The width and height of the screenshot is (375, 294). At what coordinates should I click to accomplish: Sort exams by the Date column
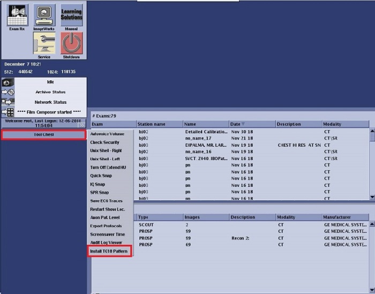tap(252, 124)
